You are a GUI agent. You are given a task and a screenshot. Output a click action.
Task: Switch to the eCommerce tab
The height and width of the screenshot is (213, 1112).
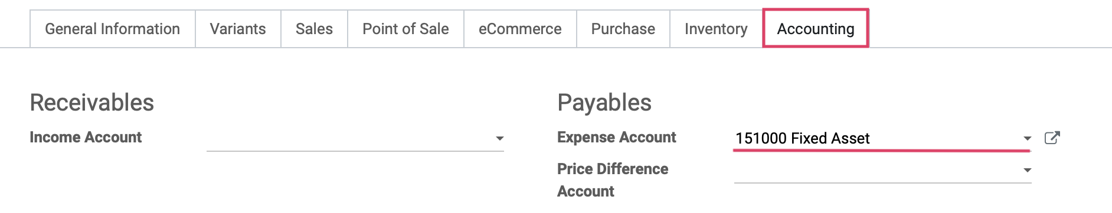pos(520,29)
